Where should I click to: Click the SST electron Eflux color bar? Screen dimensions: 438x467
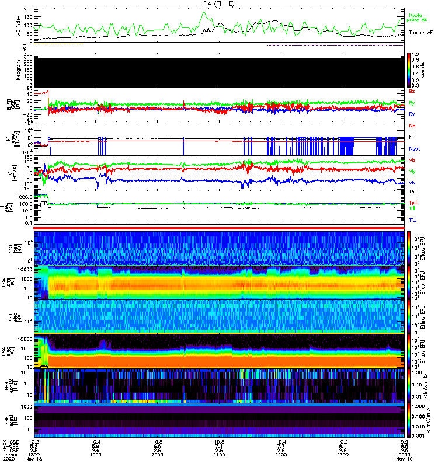pos(409,317)
